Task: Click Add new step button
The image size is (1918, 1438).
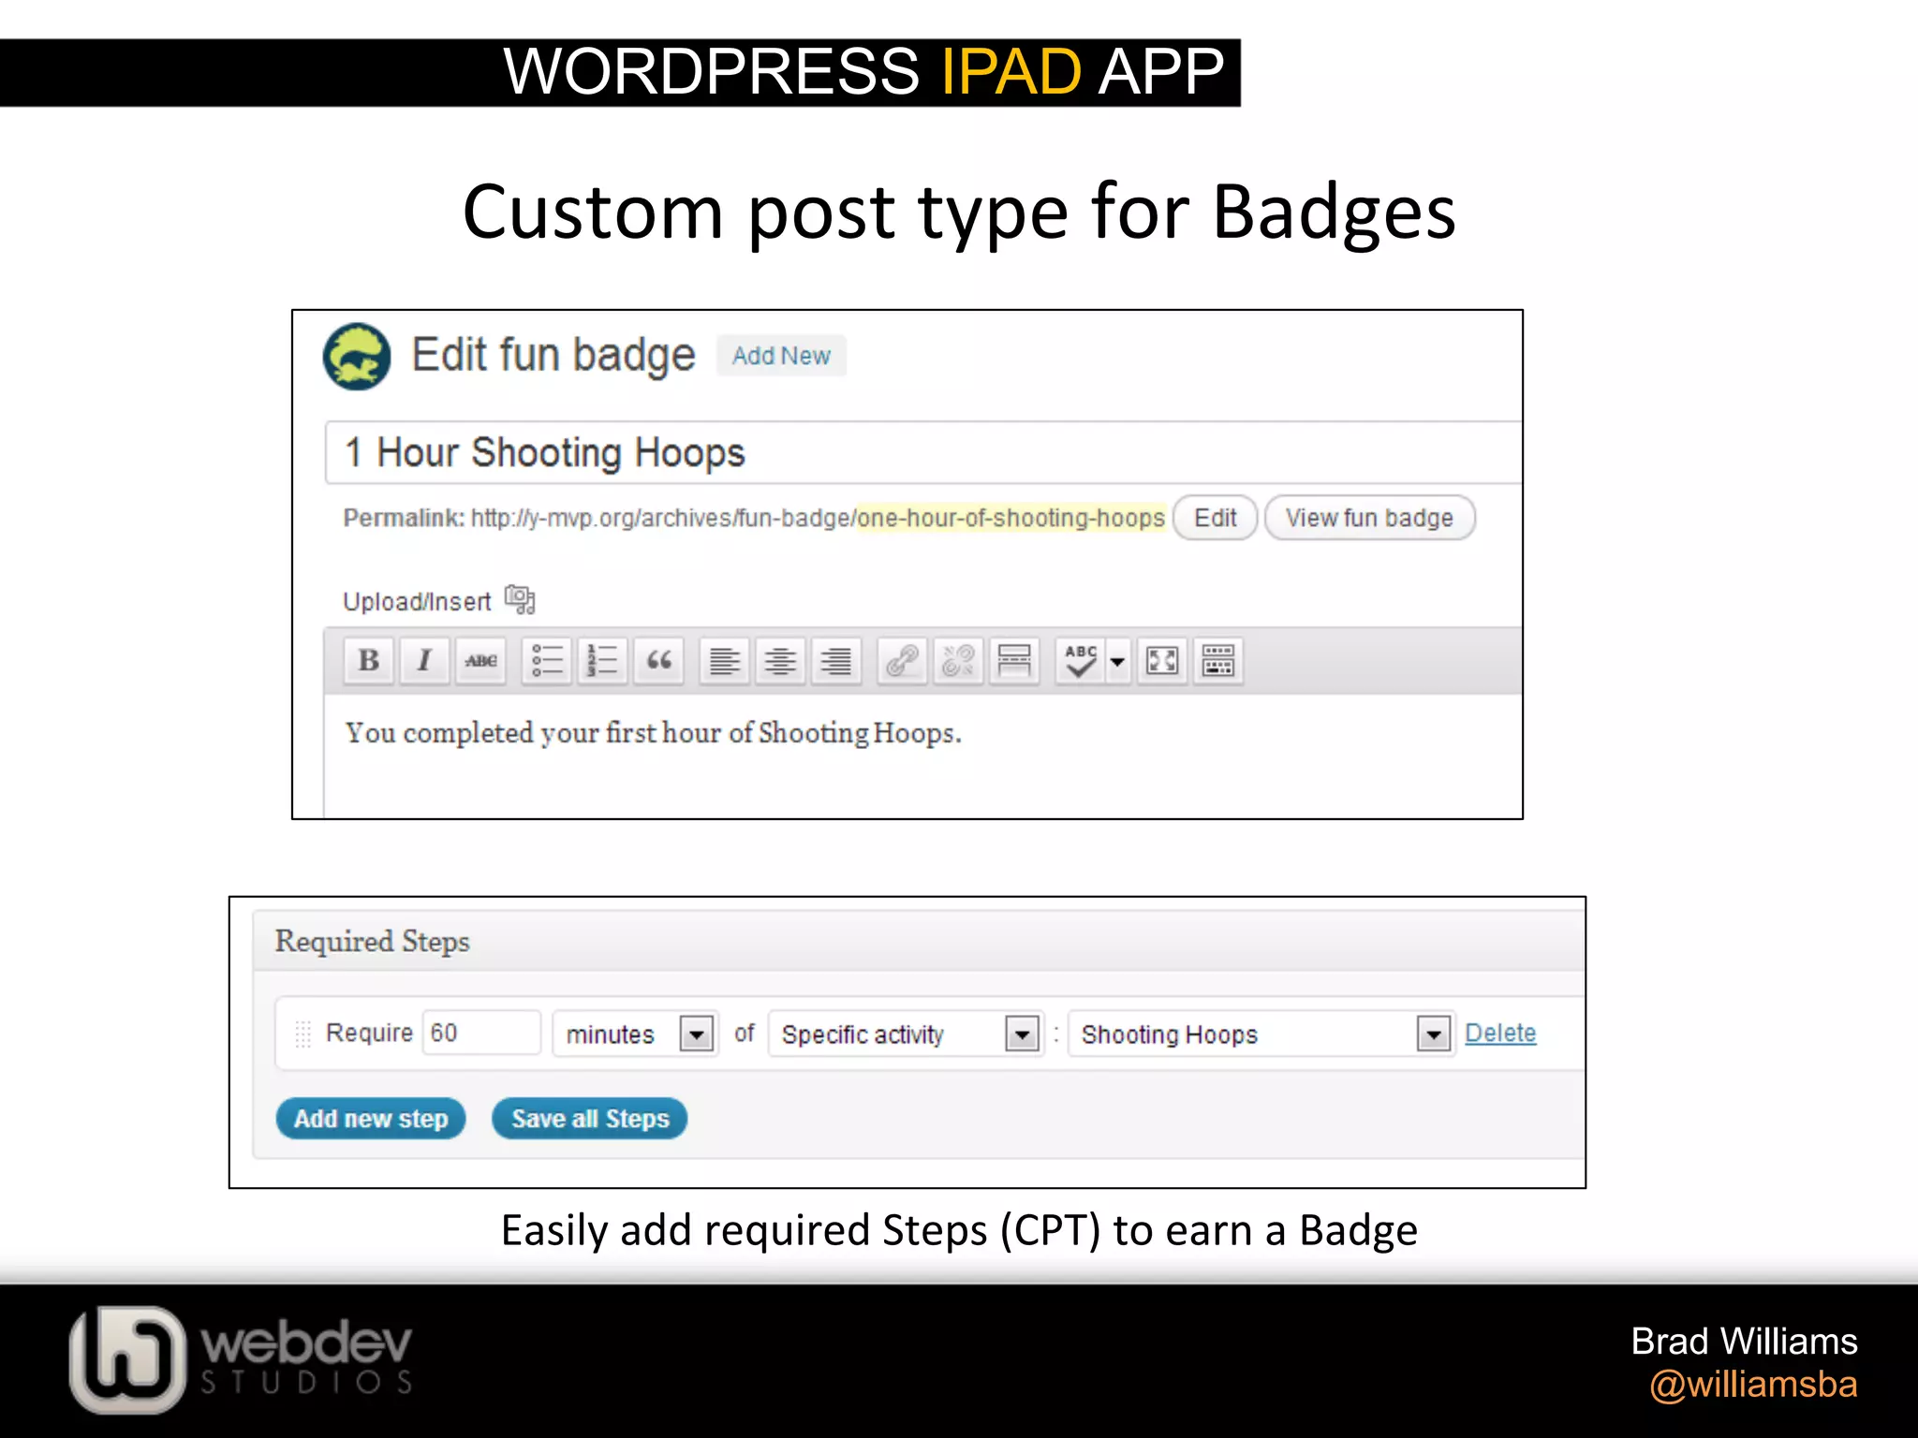Action: pos(371,1119)
